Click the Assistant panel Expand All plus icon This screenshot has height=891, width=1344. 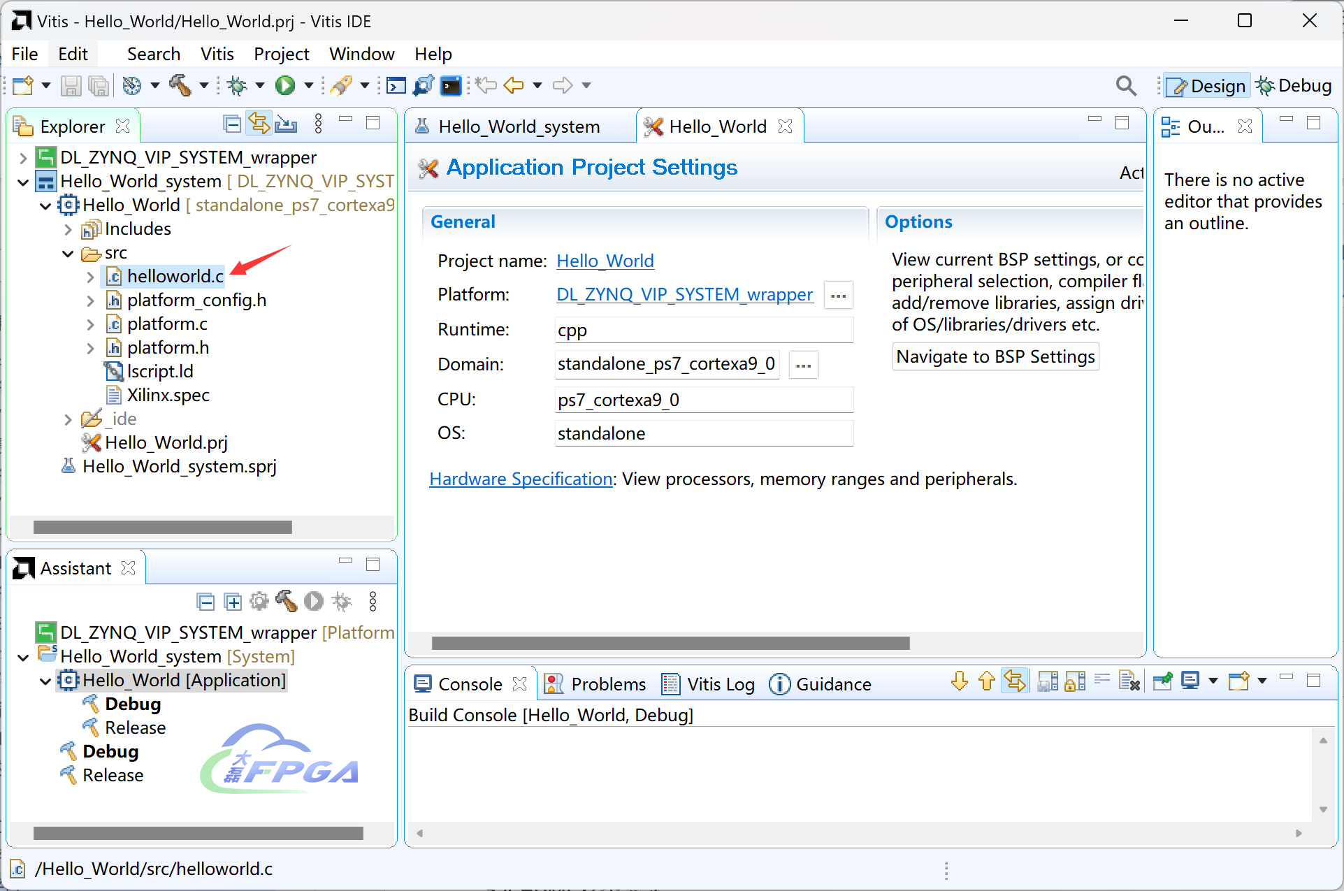point(233,601)
